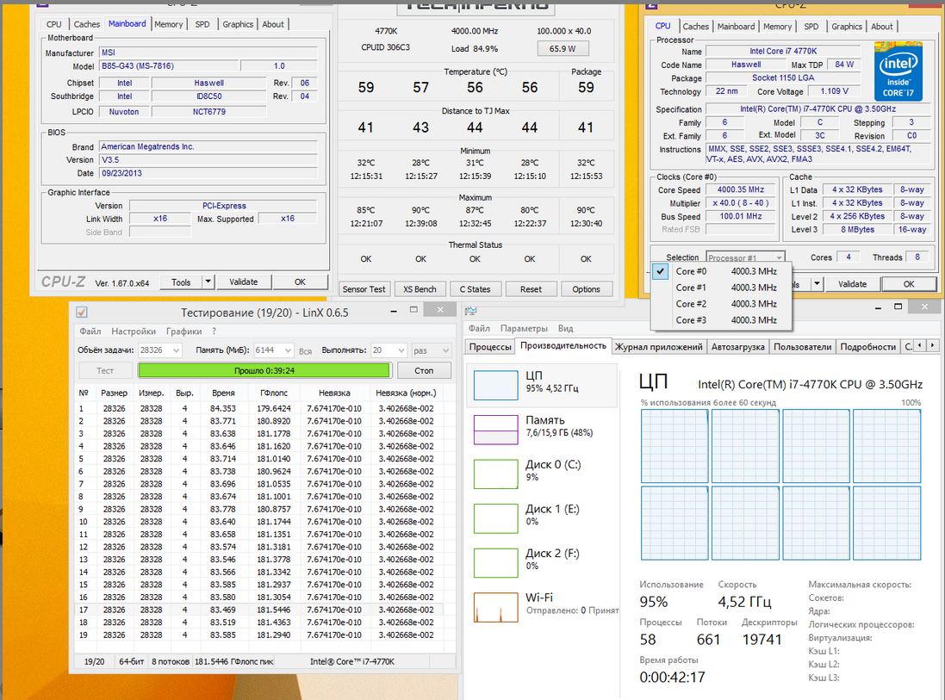Open Graphics tab in left CPU-Z window

pyautogui.click(x=238, y=24)
